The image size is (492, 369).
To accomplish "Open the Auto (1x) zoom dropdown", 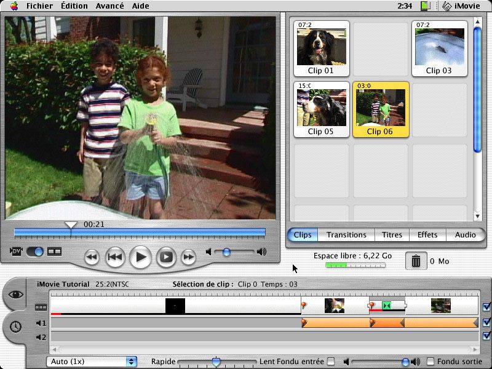I will pyautogui.click(x=92, y=362).
